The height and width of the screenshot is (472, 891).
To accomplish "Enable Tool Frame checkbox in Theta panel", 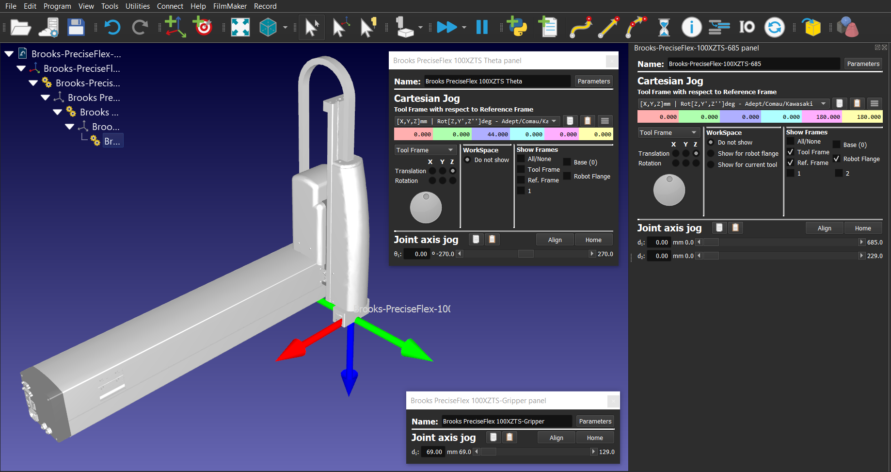I will point(522,169).
